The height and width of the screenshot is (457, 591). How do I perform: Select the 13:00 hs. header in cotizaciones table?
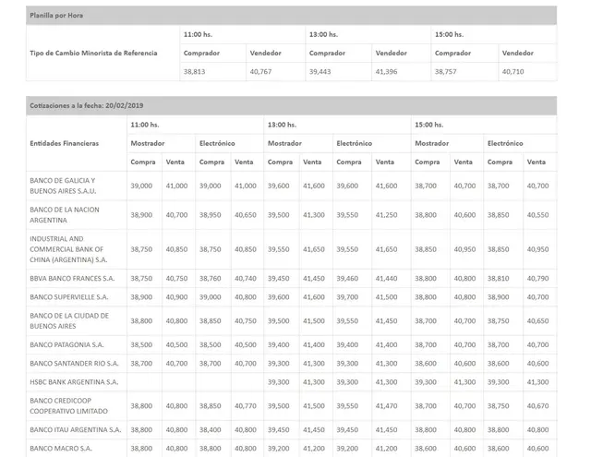tap(282, 125)
